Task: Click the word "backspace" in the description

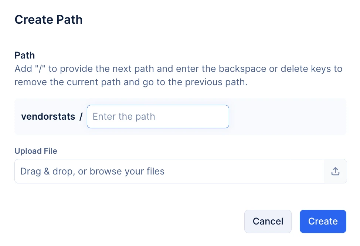Action: tap(242, 69)
